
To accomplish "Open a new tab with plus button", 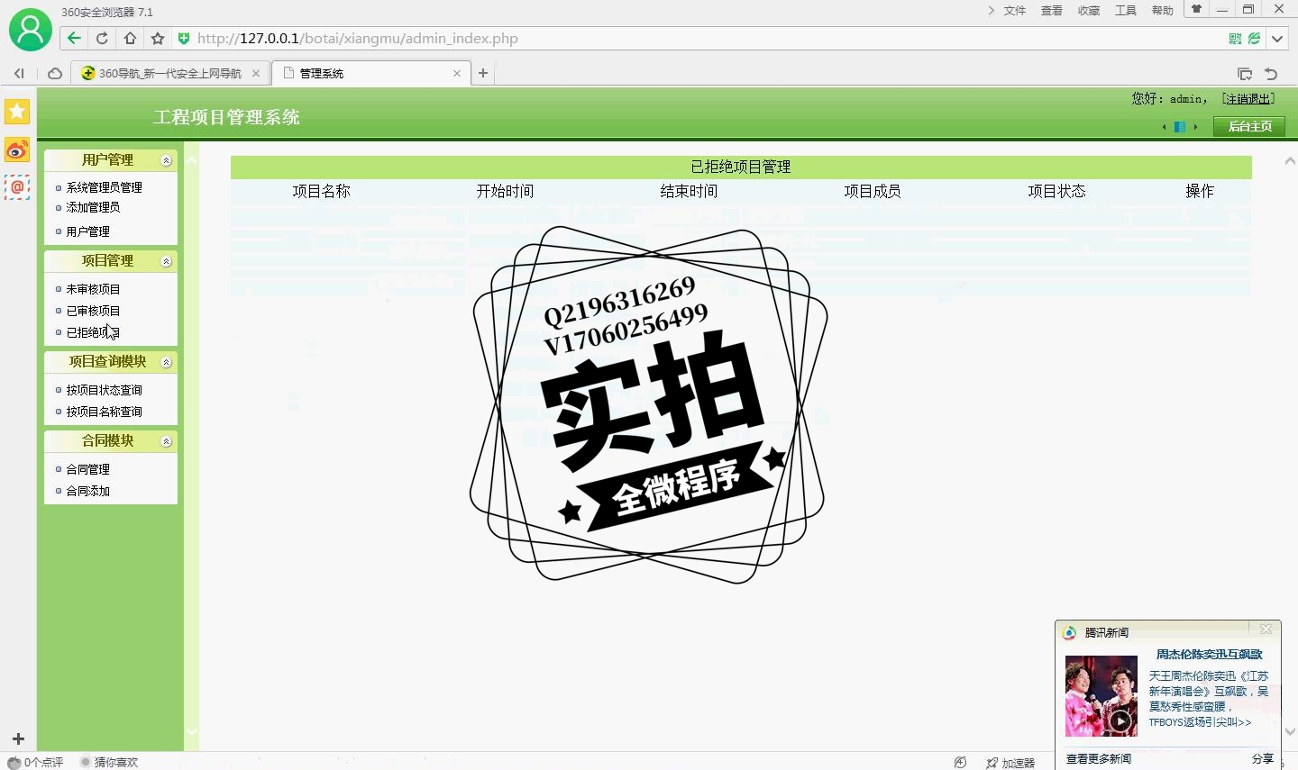I will 483,73.
